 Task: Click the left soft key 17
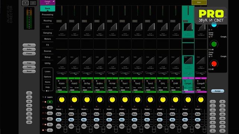[29, 93]
